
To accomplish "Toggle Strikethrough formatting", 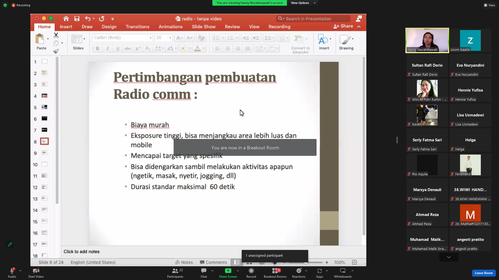I will [x=128, y=48].
